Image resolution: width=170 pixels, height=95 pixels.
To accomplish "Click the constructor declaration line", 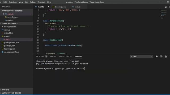I will tap(63, 45).
